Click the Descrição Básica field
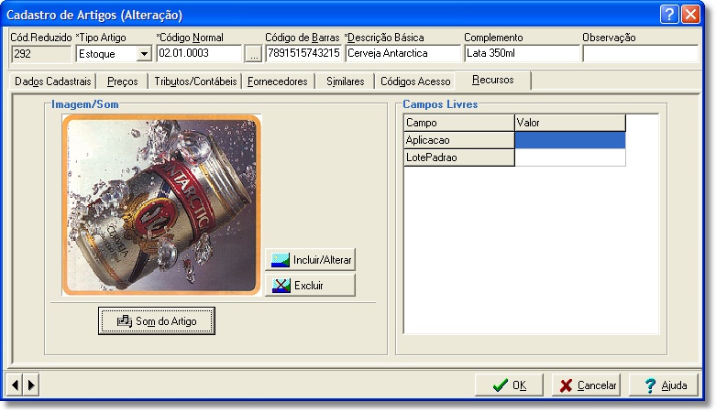This screenshot has height=412, width=716. click(x=402, y=53)
